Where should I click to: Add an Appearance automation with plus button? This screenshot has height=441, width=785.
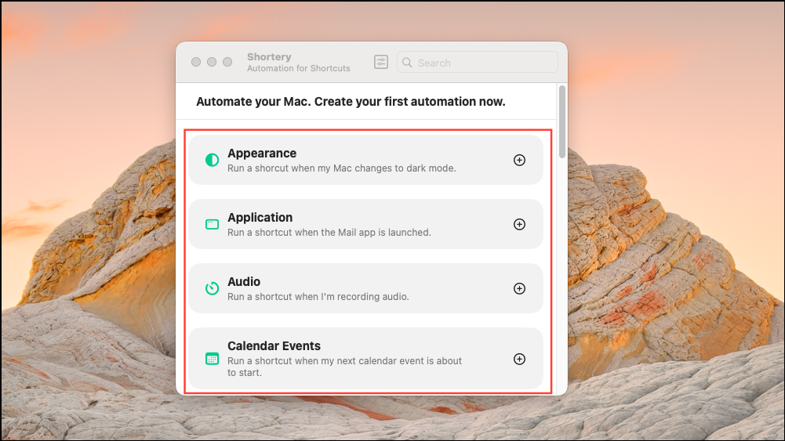(519, 160)
